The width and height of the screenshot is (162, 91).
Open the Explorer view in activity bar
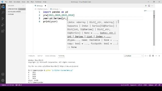click(x=3, y=7)
